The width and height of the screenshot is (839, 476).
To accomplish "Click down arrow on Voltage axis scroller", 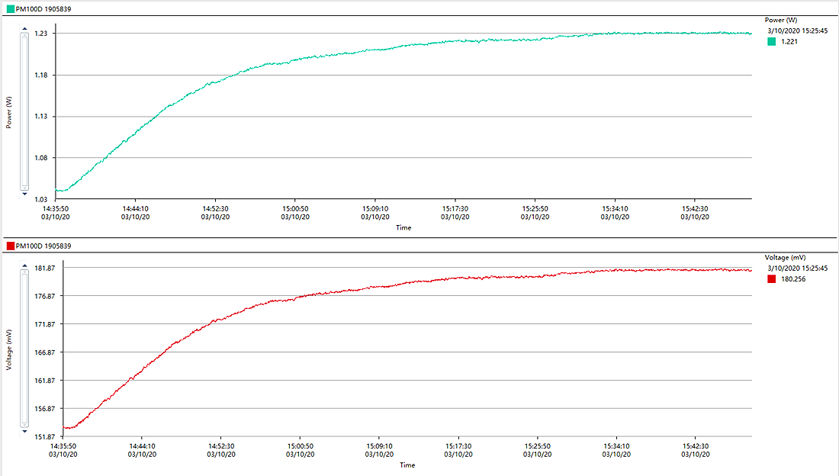I will [24, 431].
